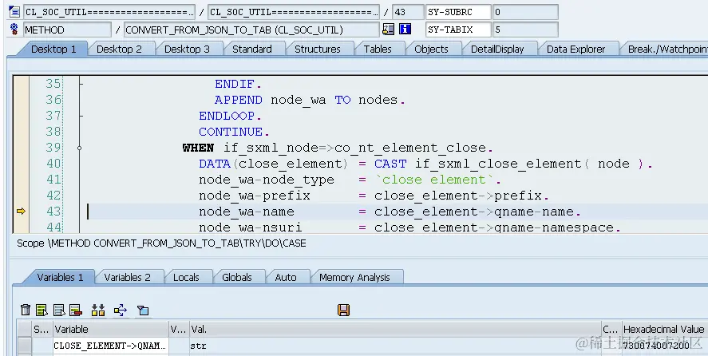Switch to Data Explorer tab
Viewport: 708px width, 356px height.
pyautogui.click(x=575, y=49)
